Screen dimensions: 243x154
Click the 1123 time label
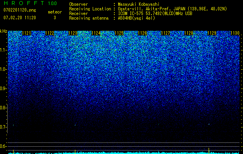(x=73, y=33)
